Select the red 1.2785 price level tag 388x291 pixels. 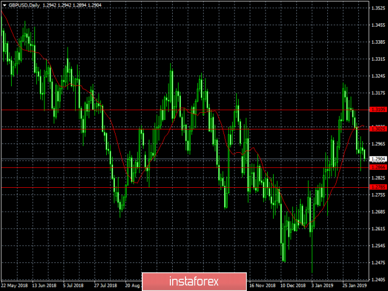point(379,187)
